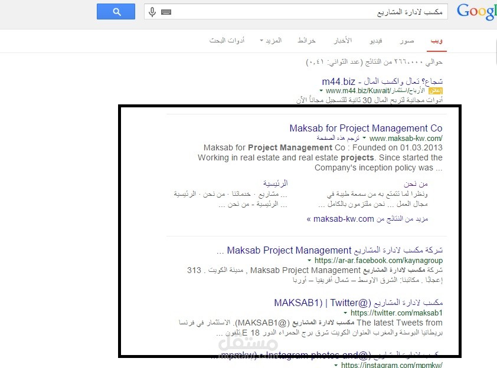Open the on-screen keyboard icon
This screenshot has width=497, height=368.
click(x=166, y=12)
